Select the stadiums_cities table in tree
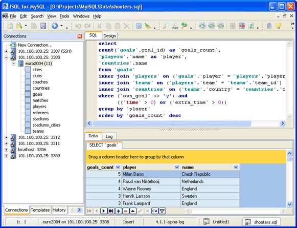 pos(47,125)
